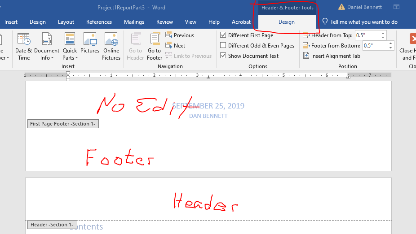Click the Daniel Bennett account name
416x234 pixels.
364,7
